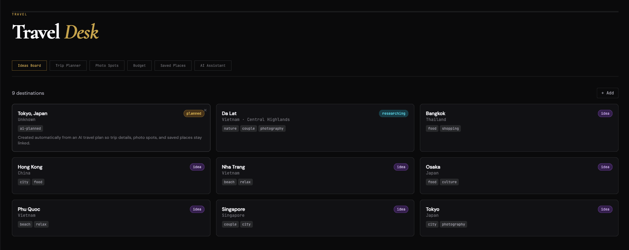Open the Budget tab

point(140,65)
